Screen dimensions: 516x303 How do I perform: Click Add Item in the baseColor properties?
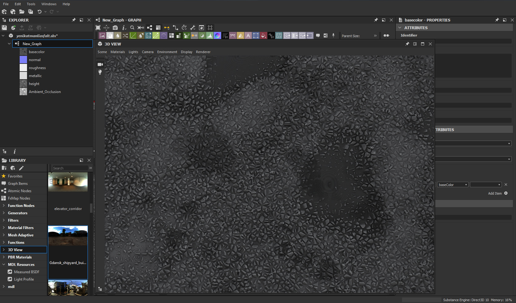[x=495, y=193]
